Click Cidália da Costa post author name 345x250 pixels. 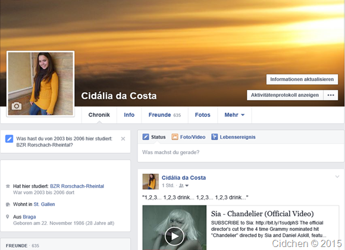click(184, 178)
